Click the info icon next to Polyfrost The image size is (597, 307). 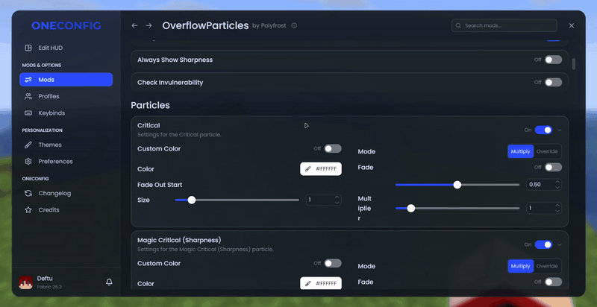[x=294, y=25]
